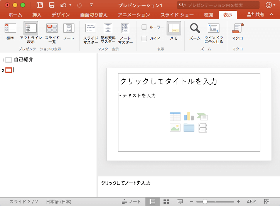Viewport: 280px width, 206px height.
Task: Click the notes area クリックしてノートを入力
Action: click(189, 187)
